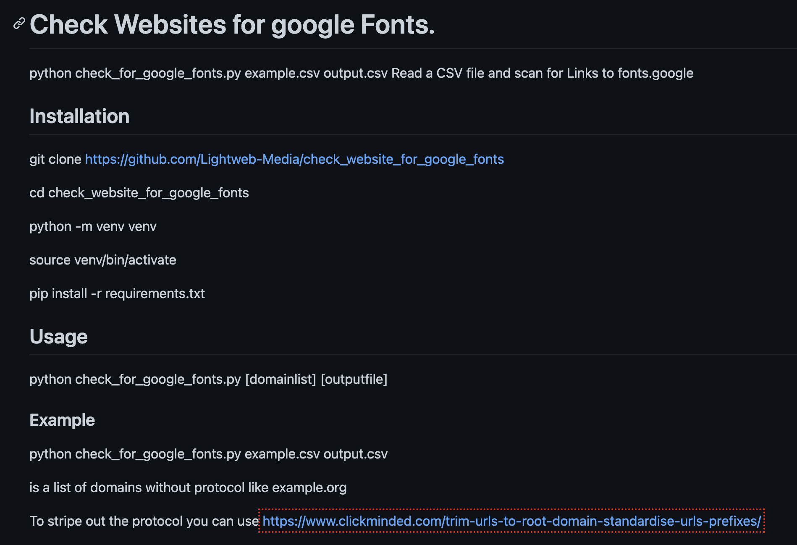Click the [domainlist] placeholder text in Usage

click(x=280, y=379)
